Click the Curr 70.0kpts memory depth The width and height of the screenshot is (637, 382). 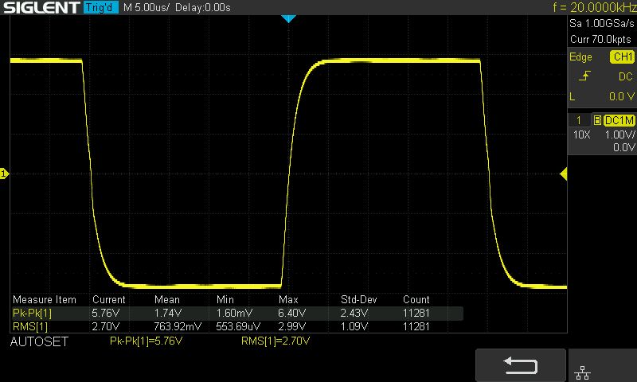pyautogui.click(x=600, y=39)
